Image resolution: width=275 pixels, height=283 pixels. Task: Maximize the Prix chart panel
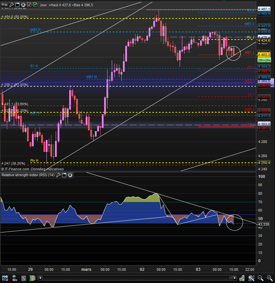(x=17, y=5)
